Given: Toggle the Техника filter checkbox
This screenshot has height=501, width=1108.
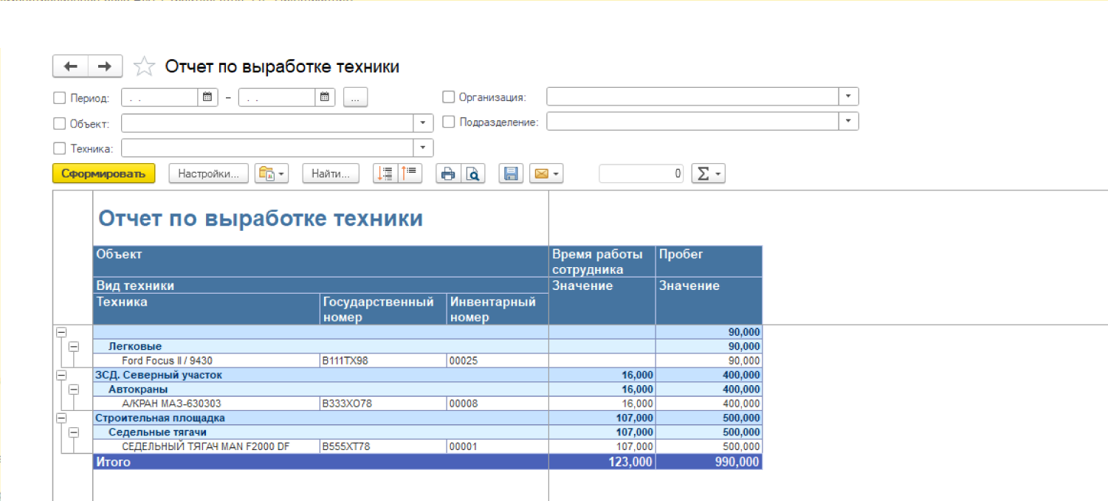Looking at the screenshot, I should pyautogui.click(x=60, y=148).
